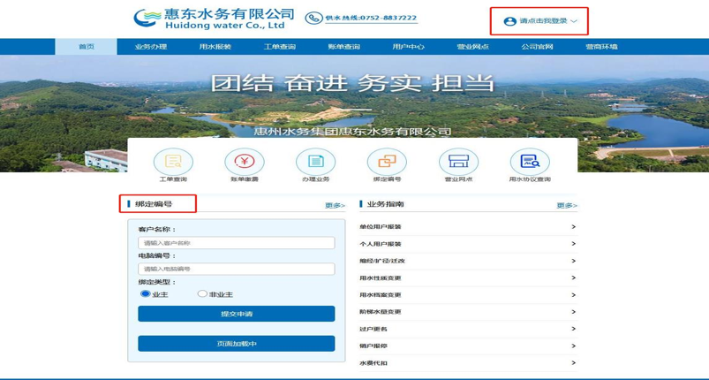Click the hotline phone icon

(313, 19)
